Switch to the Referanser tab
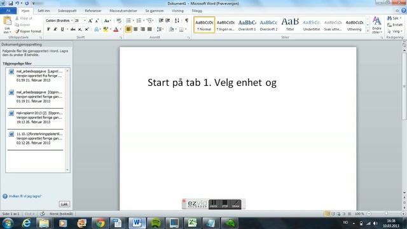This screenshot has height=229, width=407. coord(93,11)
